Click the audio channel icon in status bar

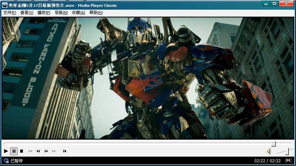pos(288,161)
